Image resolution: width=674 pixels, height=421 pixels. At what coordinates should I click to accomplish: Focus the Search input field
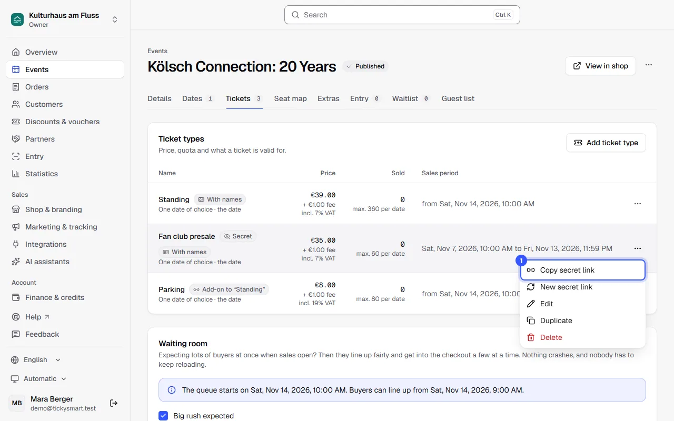pyautogui.click(x=402, y=15)
